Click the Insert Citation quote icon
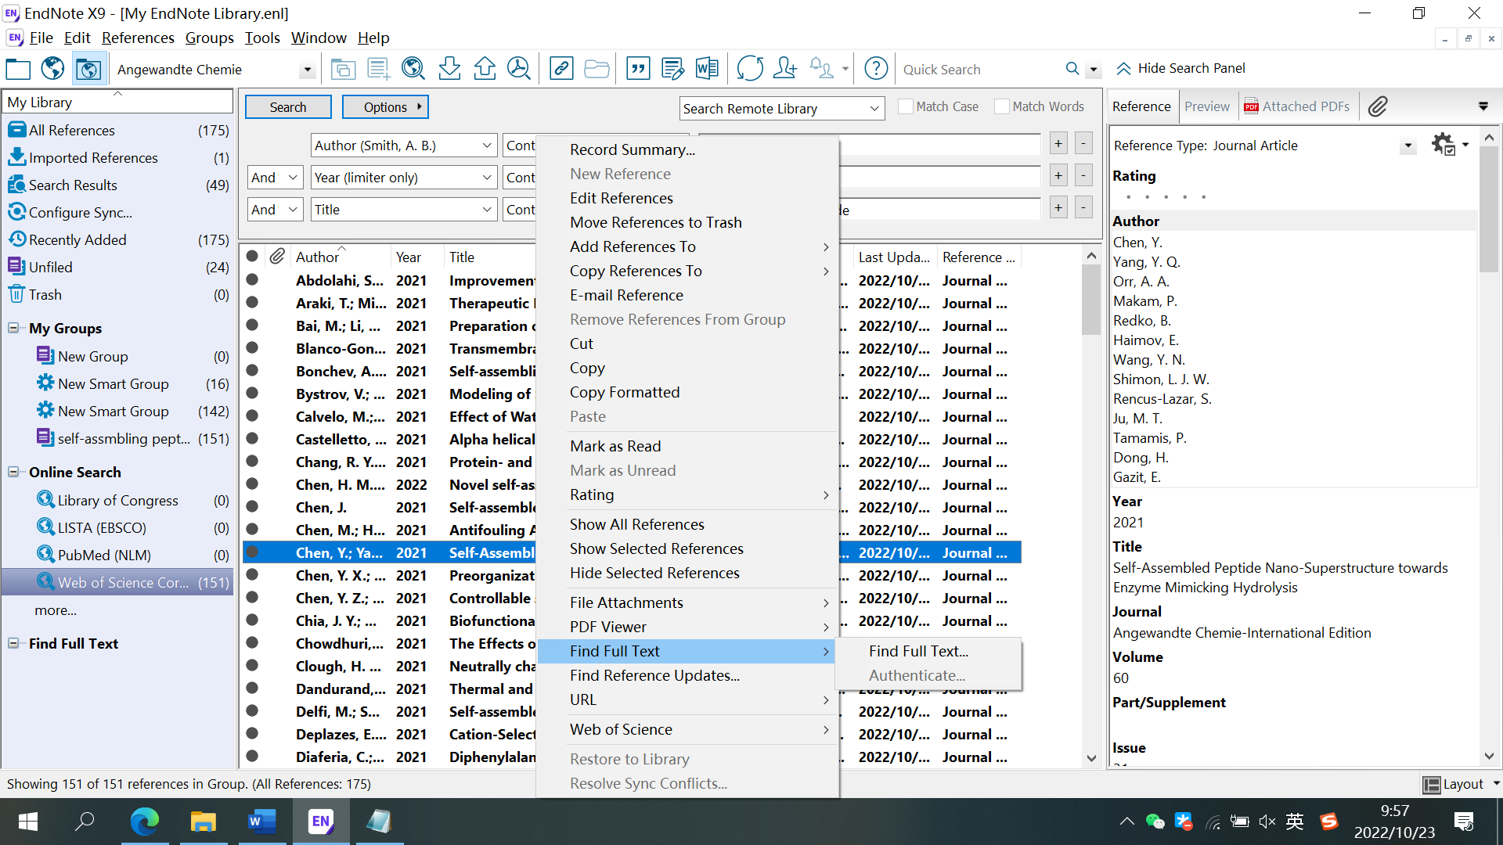Screen dimensions: 1503x845 point(638,69)
